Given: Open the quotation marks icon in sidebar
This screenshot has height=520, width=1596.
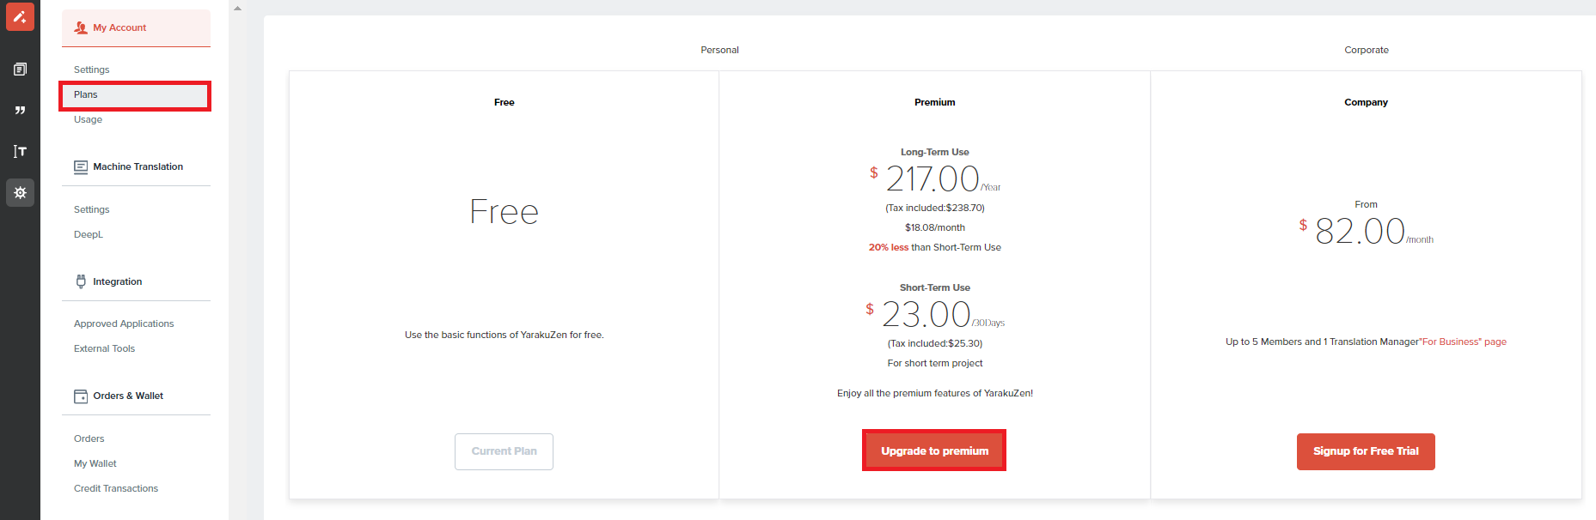Looking at the screenshot, I should tap(20, 111).
